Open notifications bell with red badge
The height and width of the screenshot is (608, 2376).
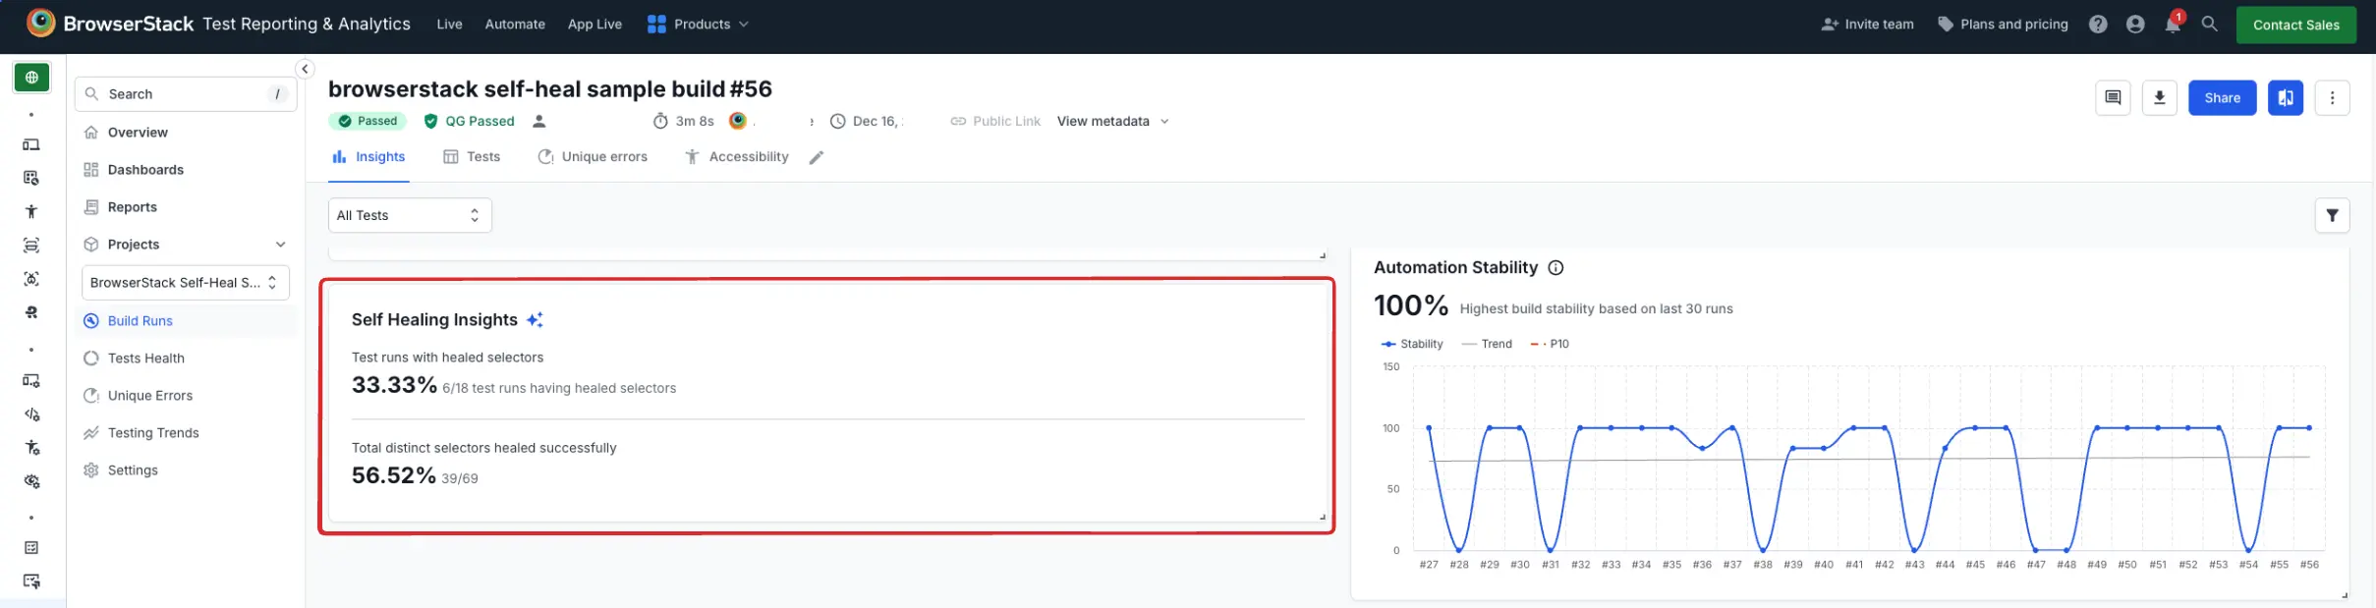coord(2173,23)
